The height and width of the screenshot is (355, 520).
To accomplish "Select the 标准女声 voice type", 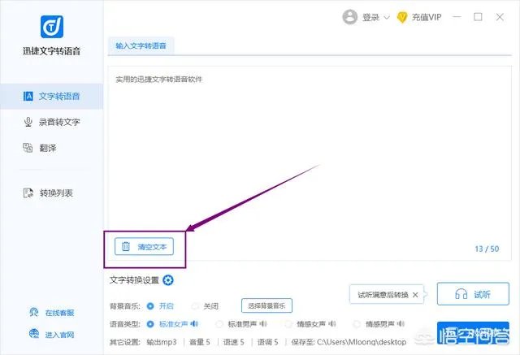I will (150, 324).
